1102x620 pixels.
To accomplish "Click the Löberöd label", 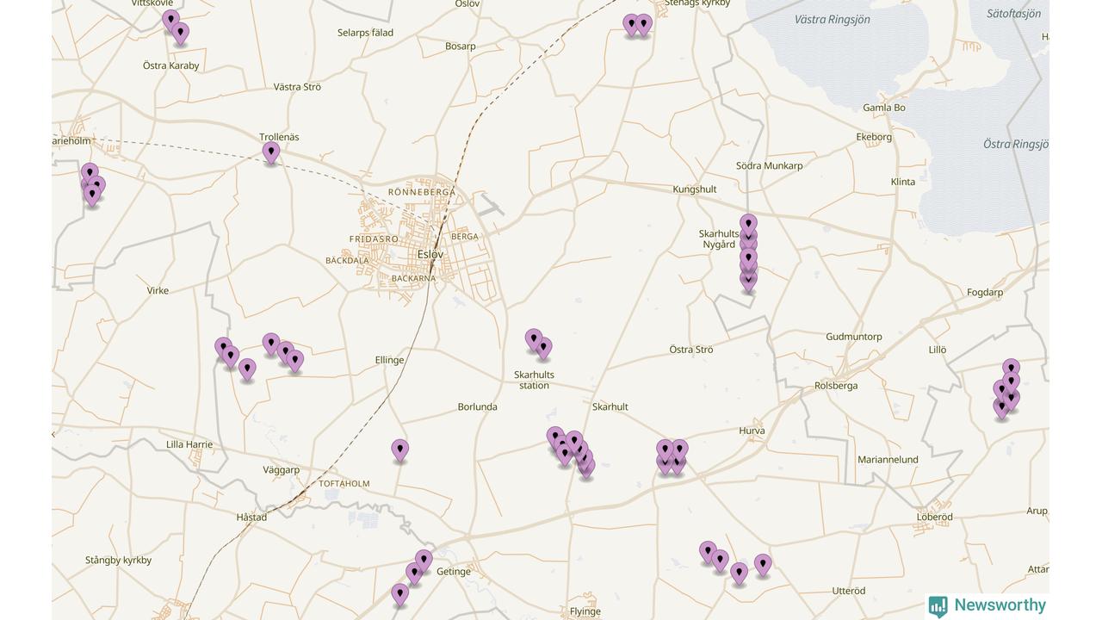I will (x=934, y=518).
